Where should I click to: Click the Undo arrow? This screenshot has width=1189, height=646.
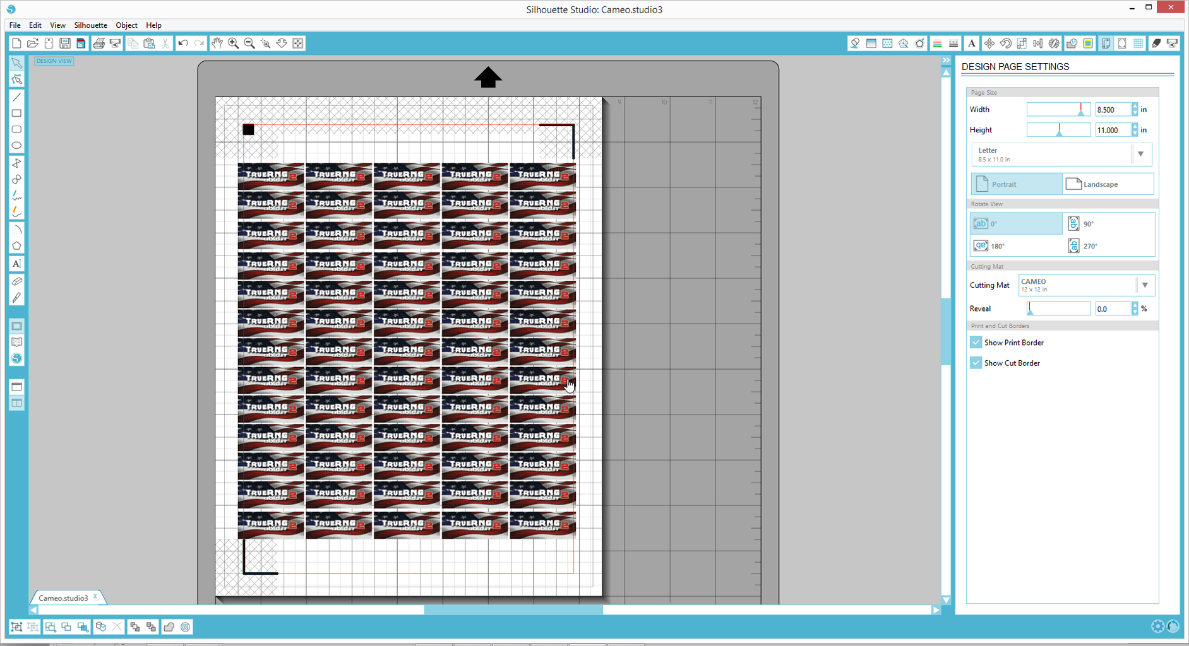(183, 43)
